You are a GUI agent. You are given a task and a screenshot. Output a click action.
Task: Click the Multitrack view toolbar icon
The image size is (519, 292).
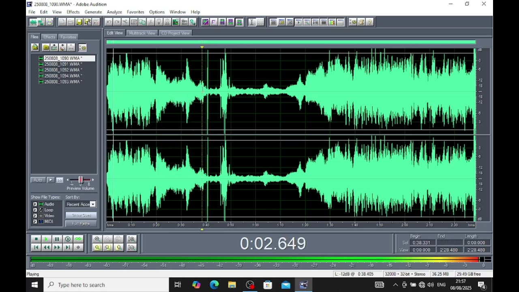[41, 22]
